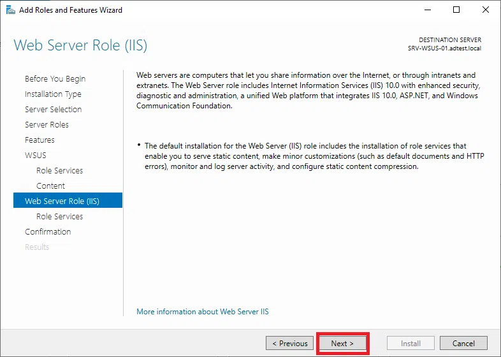Open Role Services under Web Server Role (IIS)

(59, 217)
